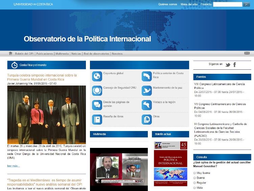Click the Síganos en label

click(x=215, y=64)
